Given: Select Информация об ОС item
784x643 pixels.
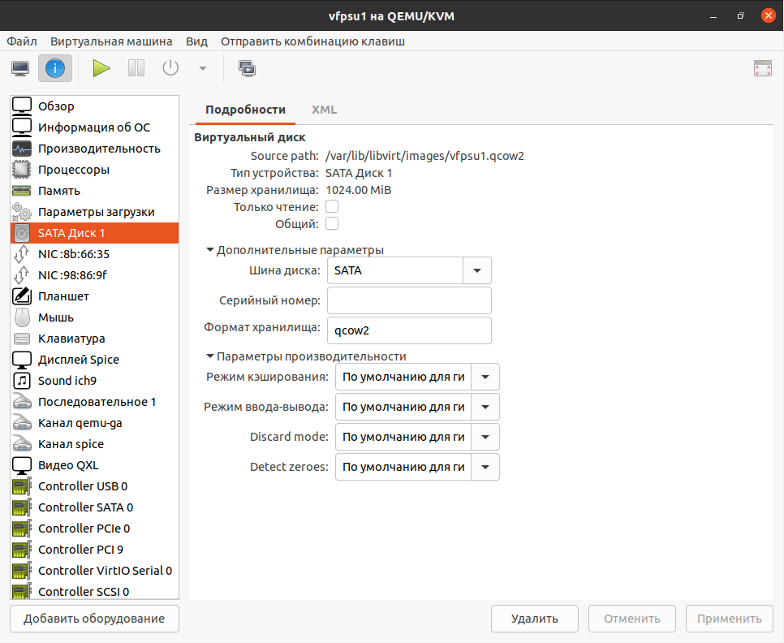Looking at the screenshot, I should 94,127.
